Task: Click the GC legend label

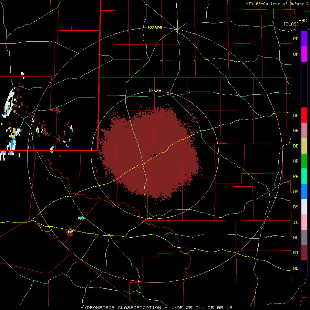Action: click(x=296, y=237)
